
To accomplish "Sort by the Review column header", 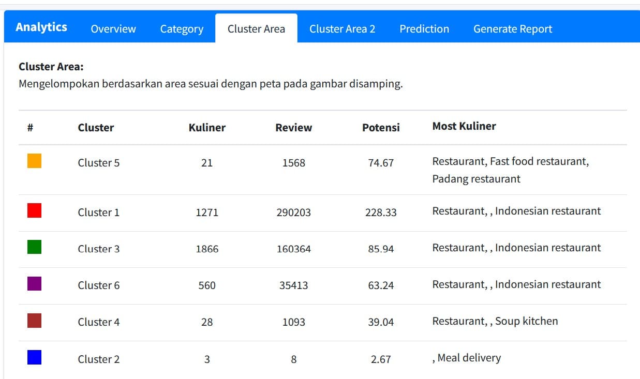I will pos(293,128).
